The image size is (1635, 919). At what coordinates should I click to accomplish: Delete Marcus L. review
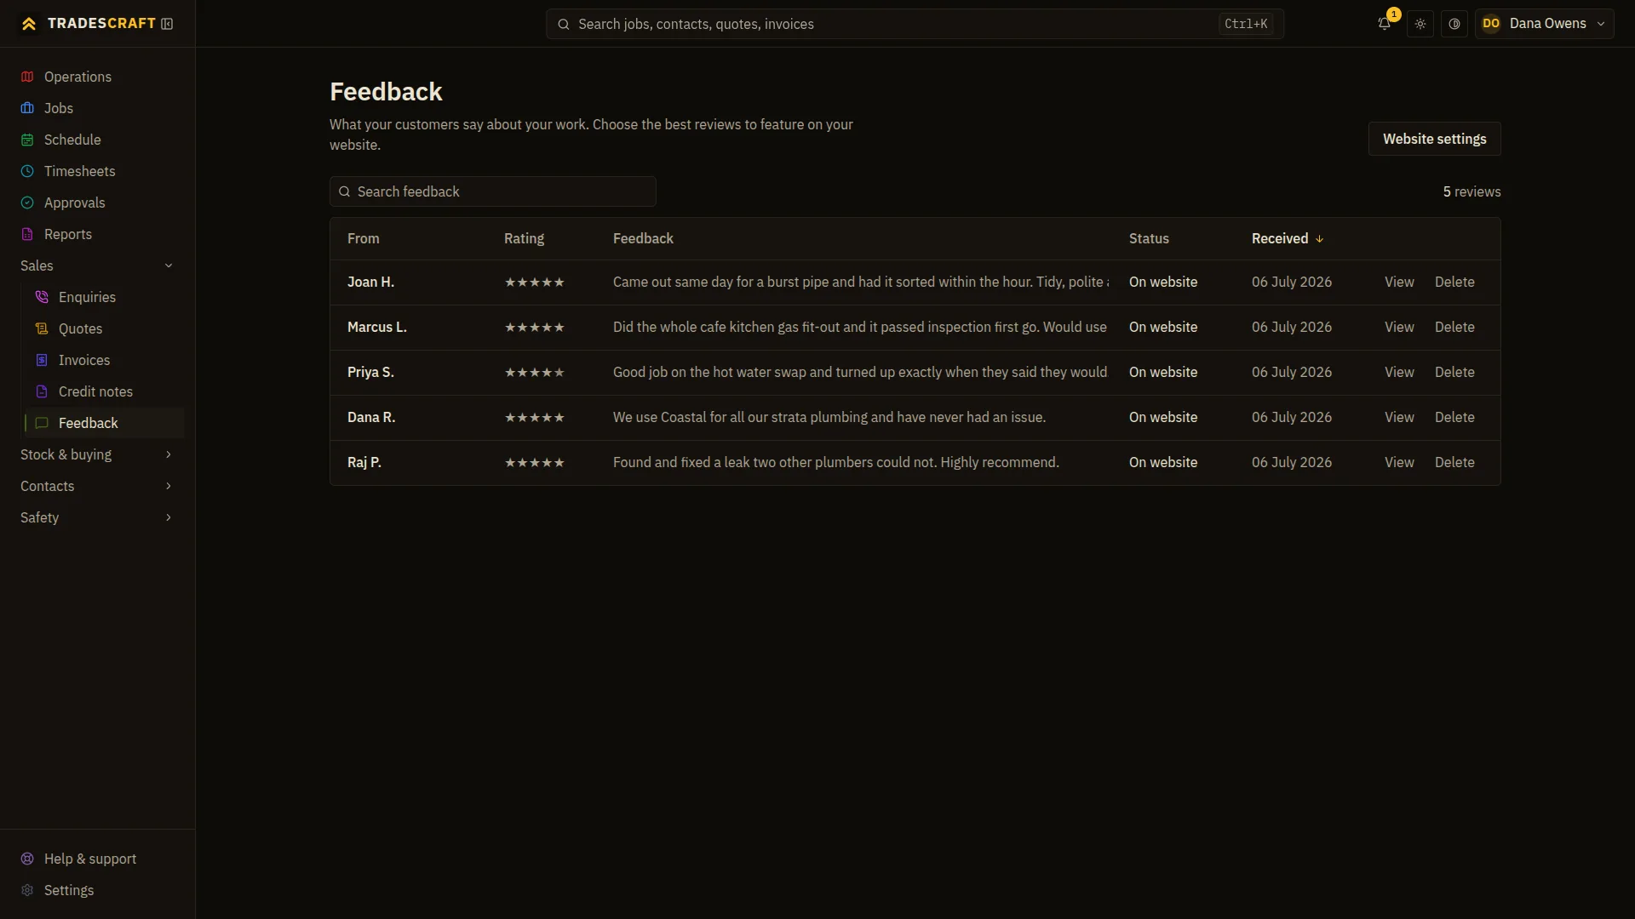tap(1454, 327)
